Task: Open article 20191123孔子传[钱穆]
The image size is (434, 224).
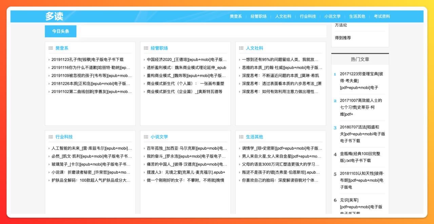Action: coord(87,60)
